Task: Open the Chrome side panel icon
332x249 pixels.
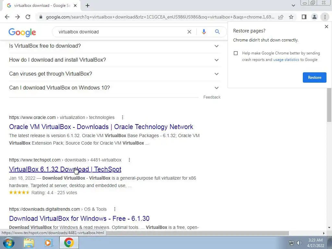Action: (x=304, y=17)
